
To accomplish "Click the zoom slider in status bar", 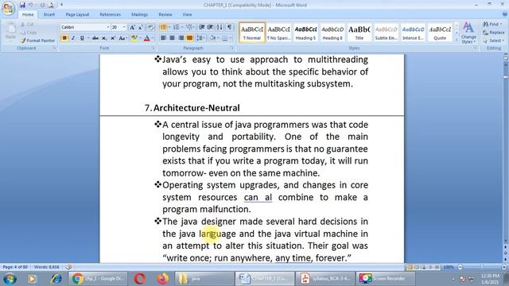I will tap(482, 267).
